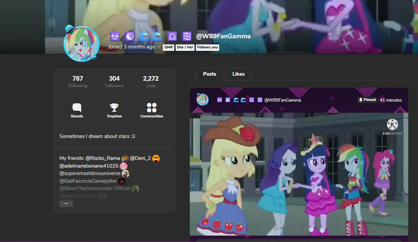
Task: View the 787 Following list
Action: (78, 82)
